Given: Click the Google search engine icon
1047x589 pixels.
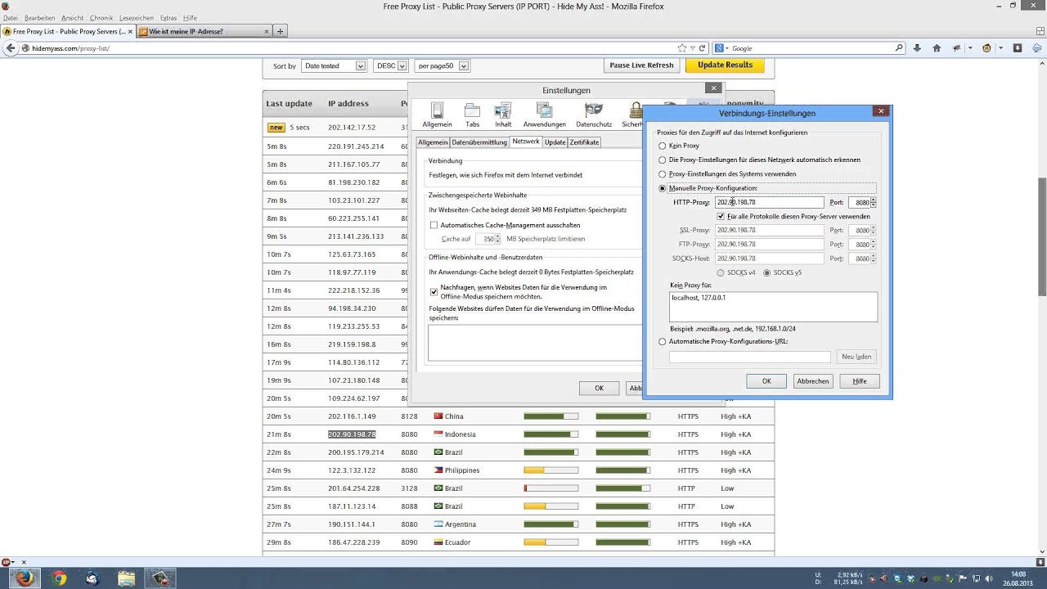Looking at the screenshot, I should pos(720,48).
